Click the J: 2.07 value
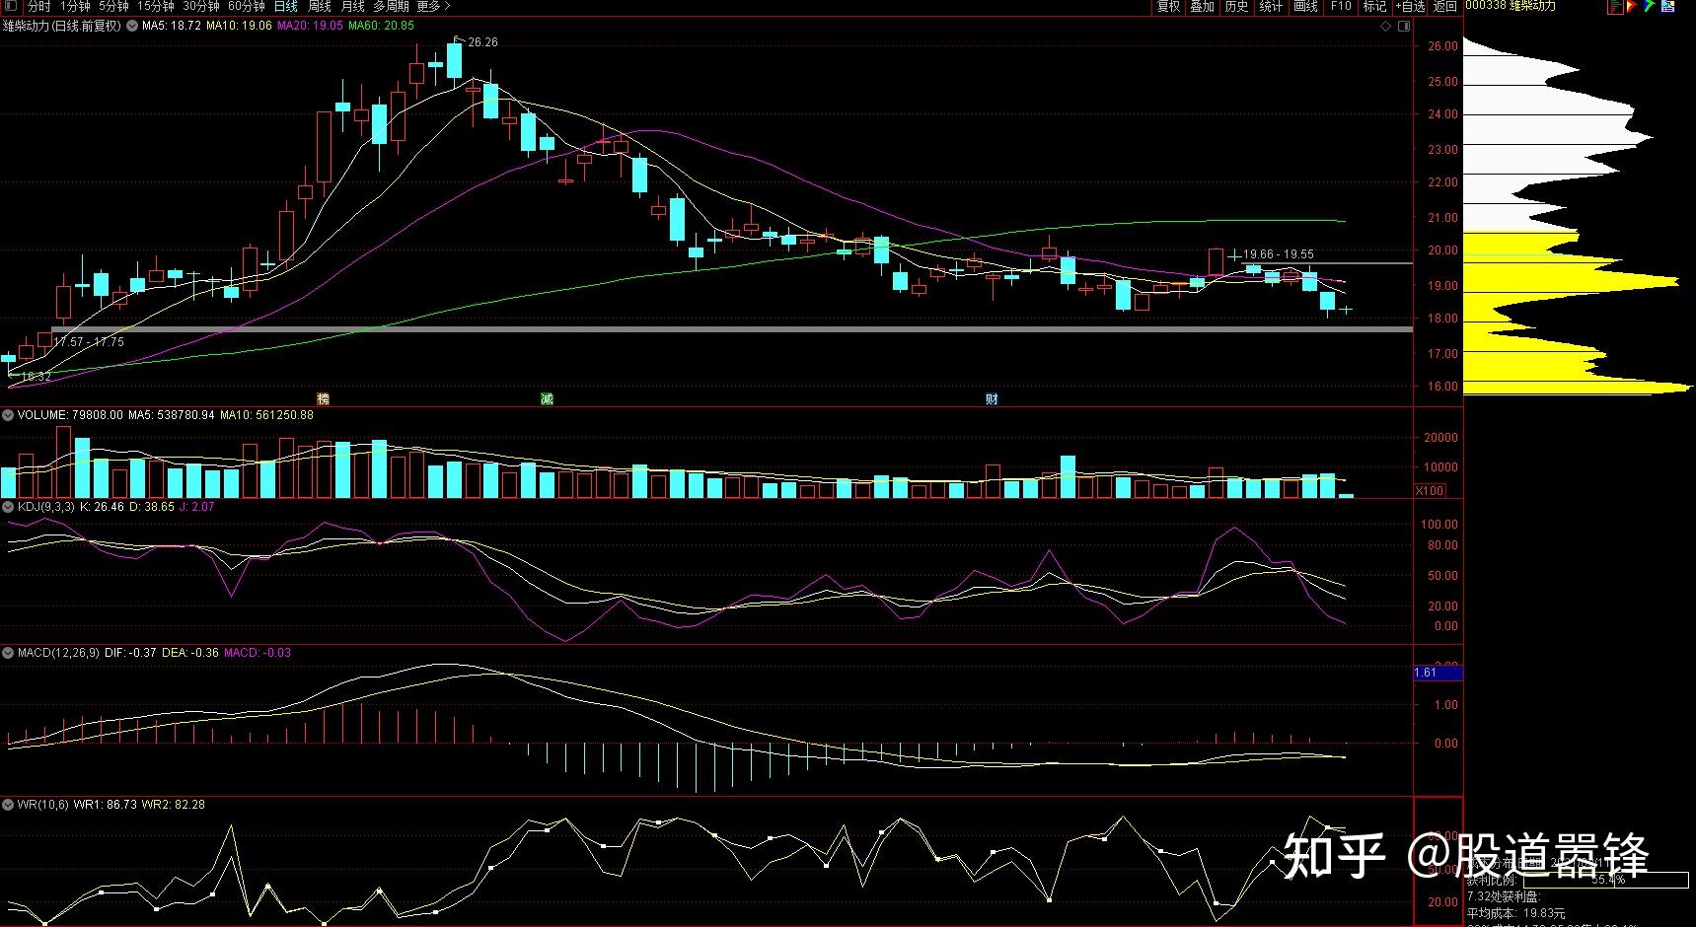 pos(196,507)
